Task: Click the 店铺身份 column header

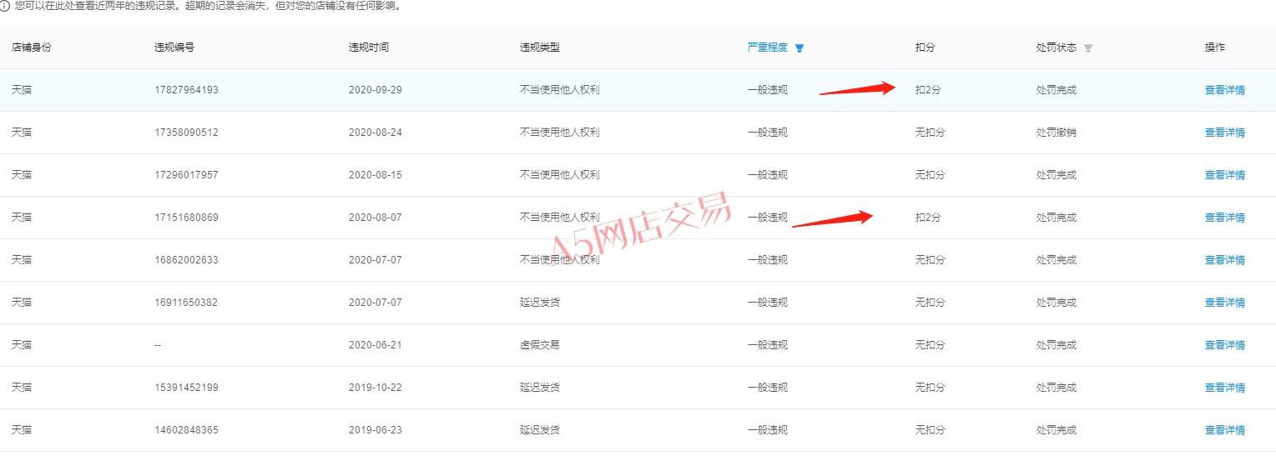Action: [31, 48]
